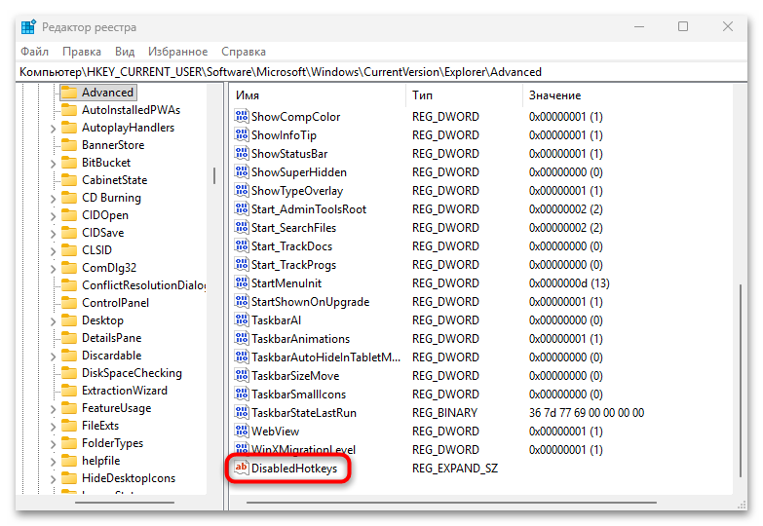
Task: Click the values pane horizontal scrollbar
Action: pos(451,503)
